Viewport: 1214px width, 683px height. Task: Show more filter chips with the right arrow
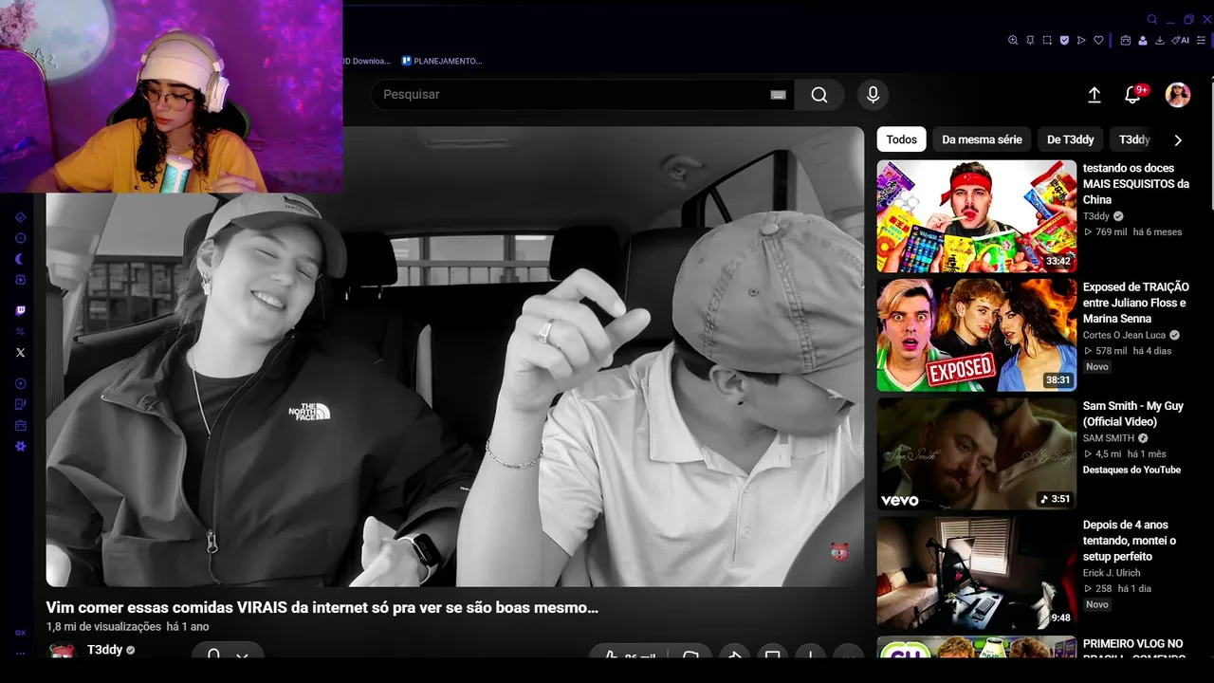pos(1178,139)
